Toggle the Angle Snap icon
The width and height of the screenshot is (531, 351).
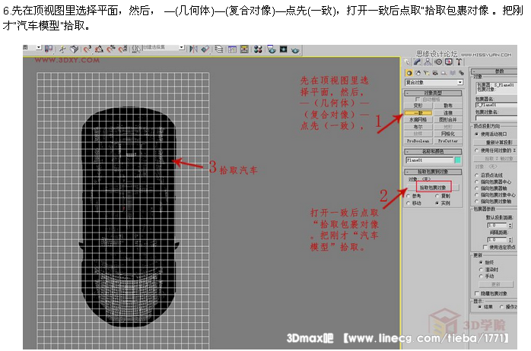pos(99,49)
